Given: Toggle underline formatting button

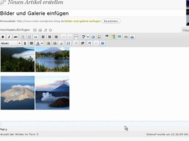Looking at the screenshot, I should (25, 43).
